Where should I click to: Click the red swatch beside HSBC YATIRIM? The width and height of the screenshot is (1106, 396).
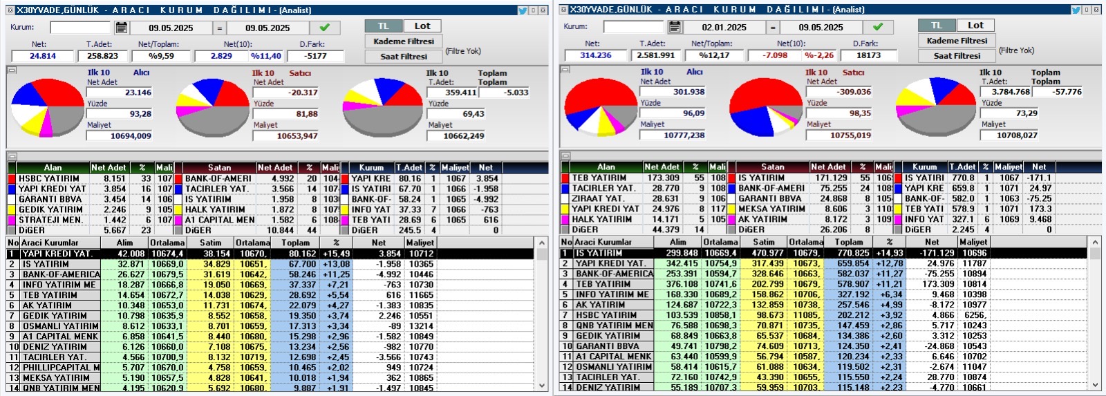coord(12,178)
